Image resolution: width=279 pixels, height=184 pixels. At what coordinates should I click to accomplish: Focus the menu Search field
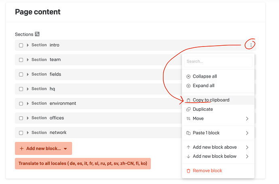[x=218, y=61]
